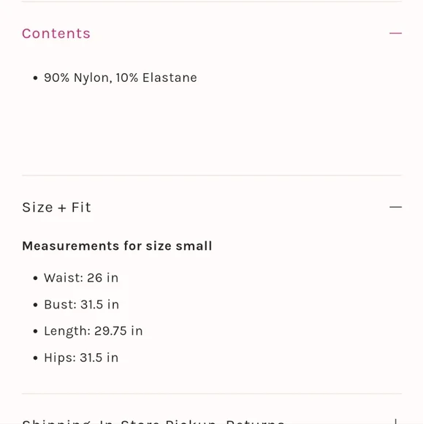Select the Bust: 31.5 in measurement
The height and width of the screenshot is (424, 423).
81,304
